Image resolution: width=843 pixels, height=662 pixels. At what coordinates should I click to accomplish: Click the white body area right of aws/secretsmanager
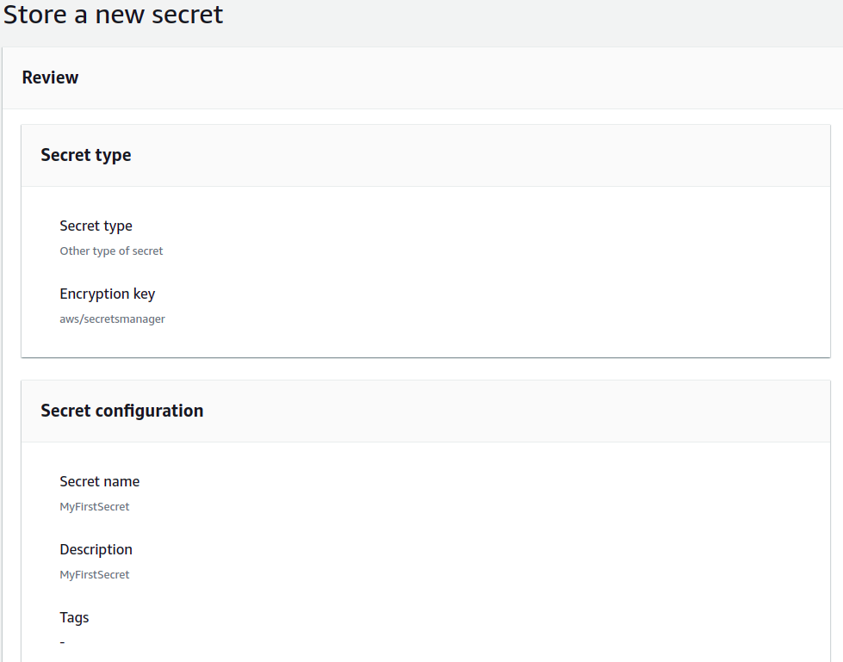474,319
